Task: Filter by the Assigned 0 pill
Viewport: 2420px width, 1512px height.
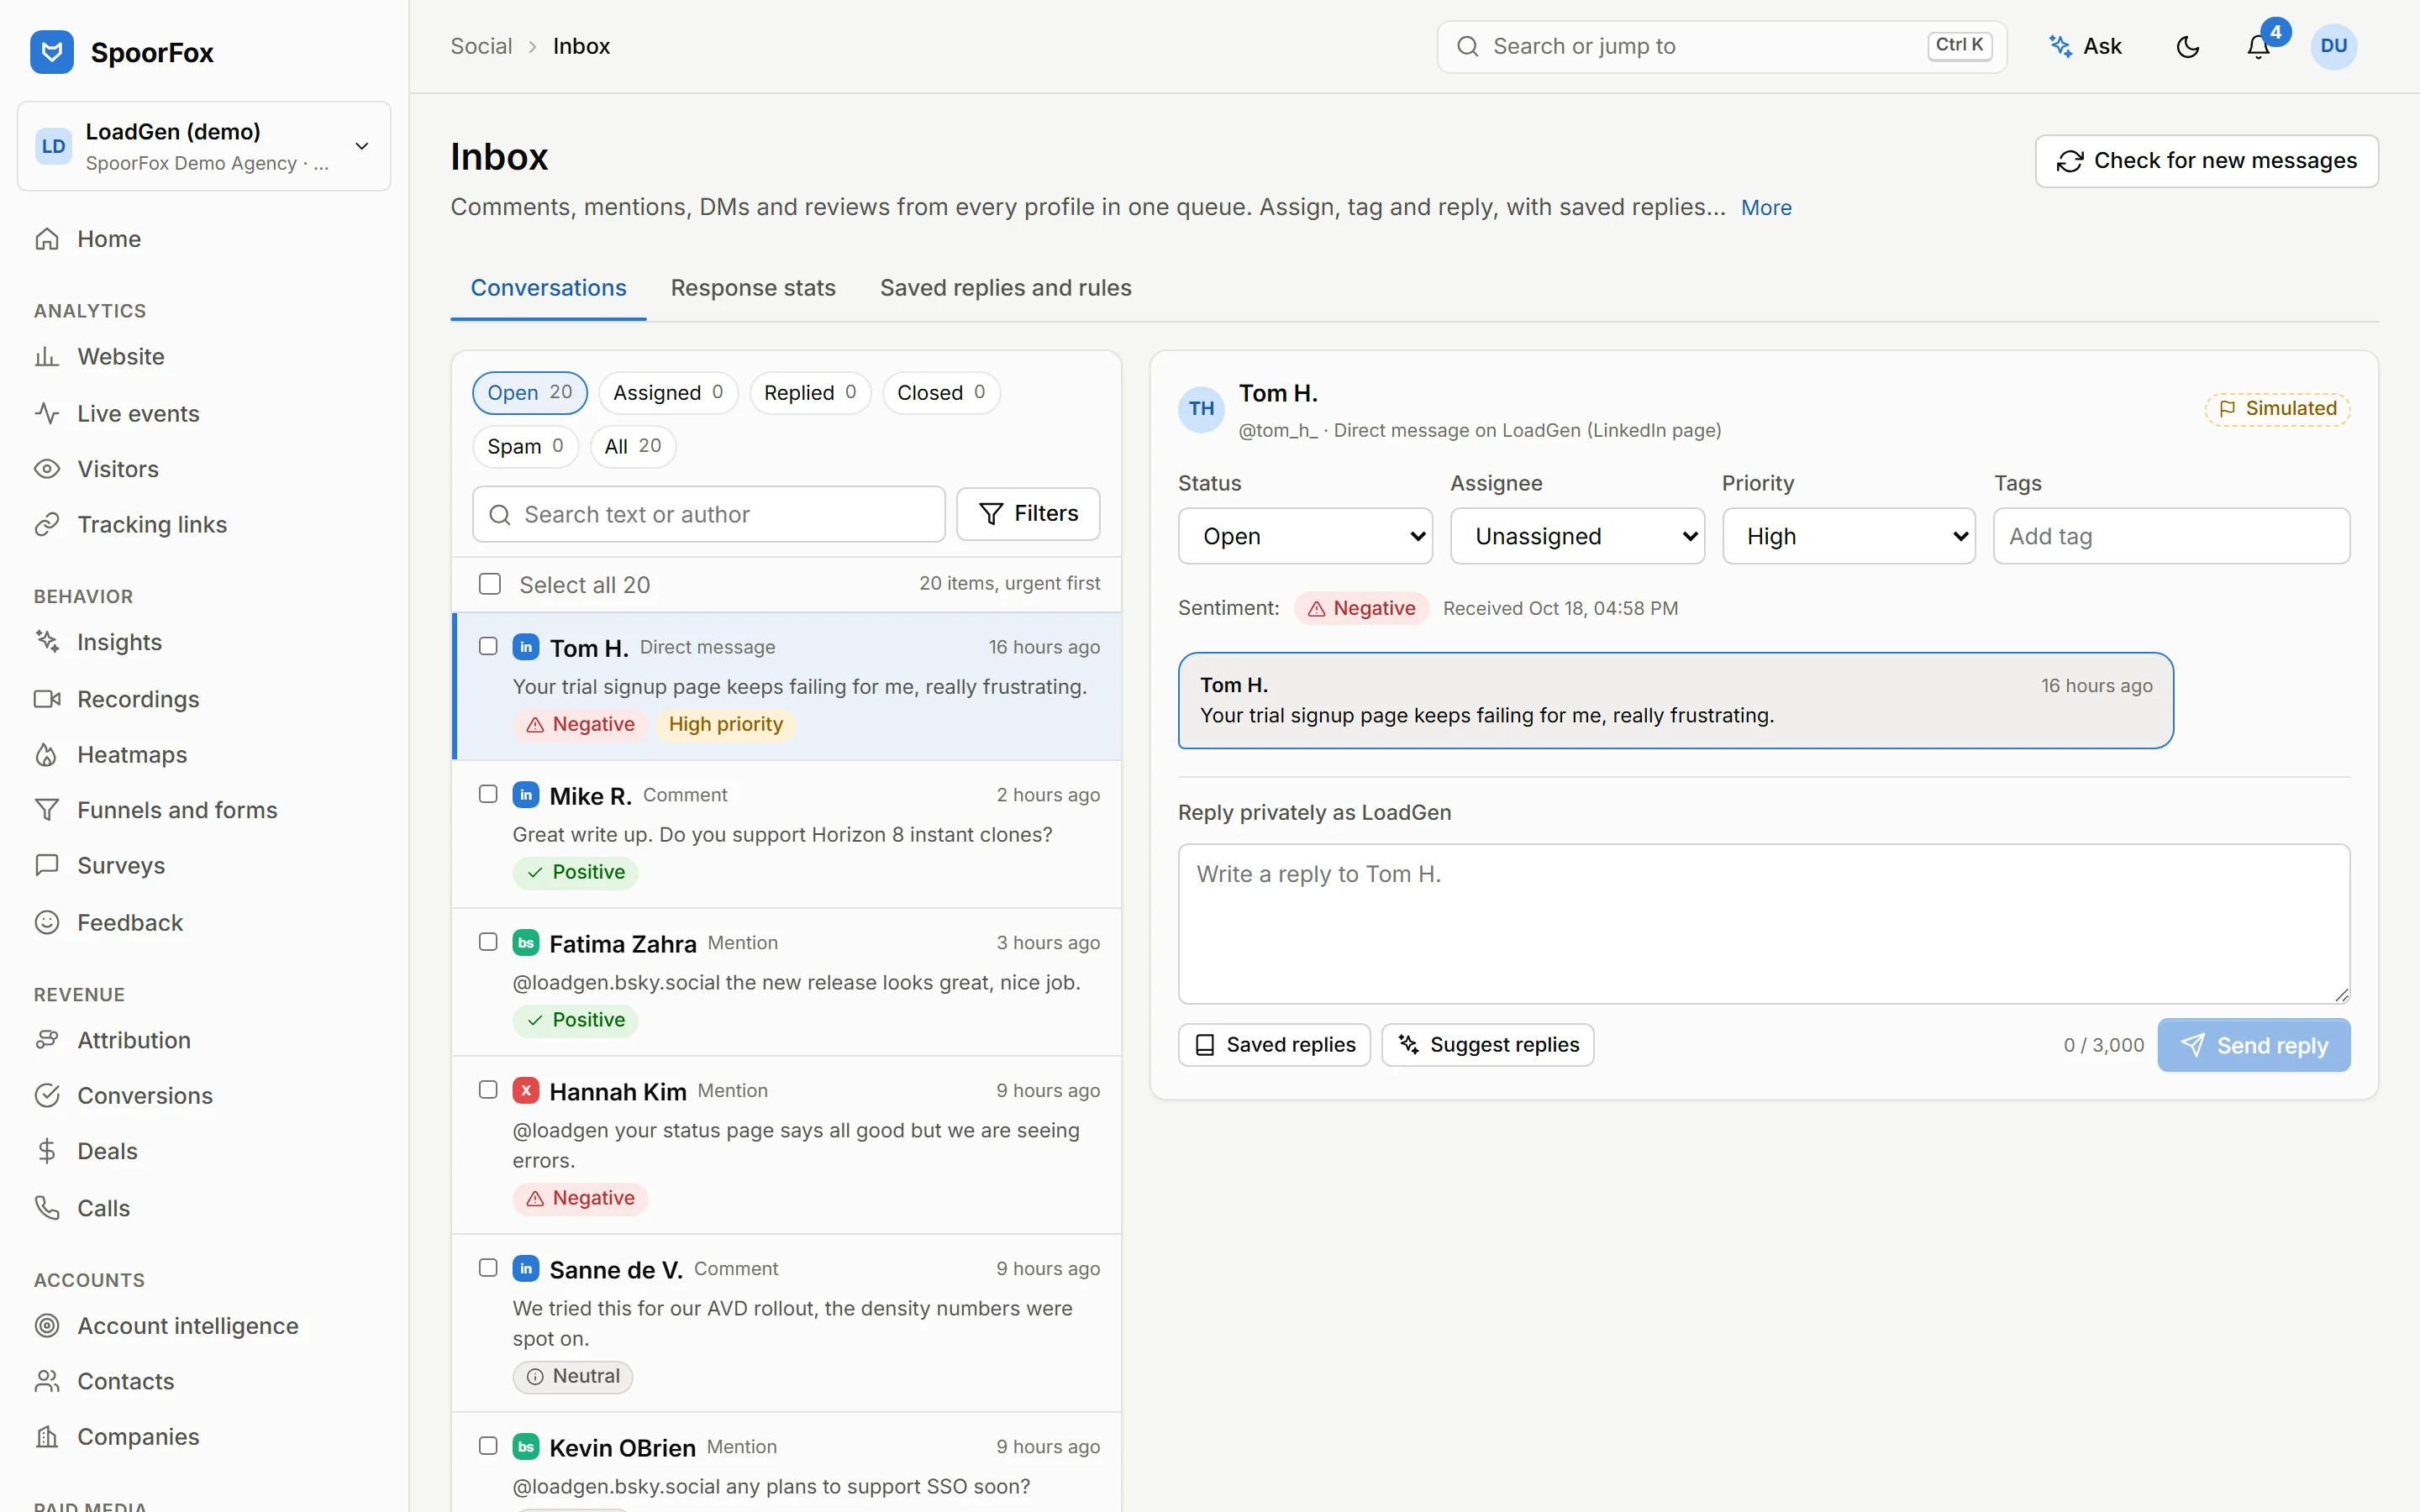Action: point(668,393)
